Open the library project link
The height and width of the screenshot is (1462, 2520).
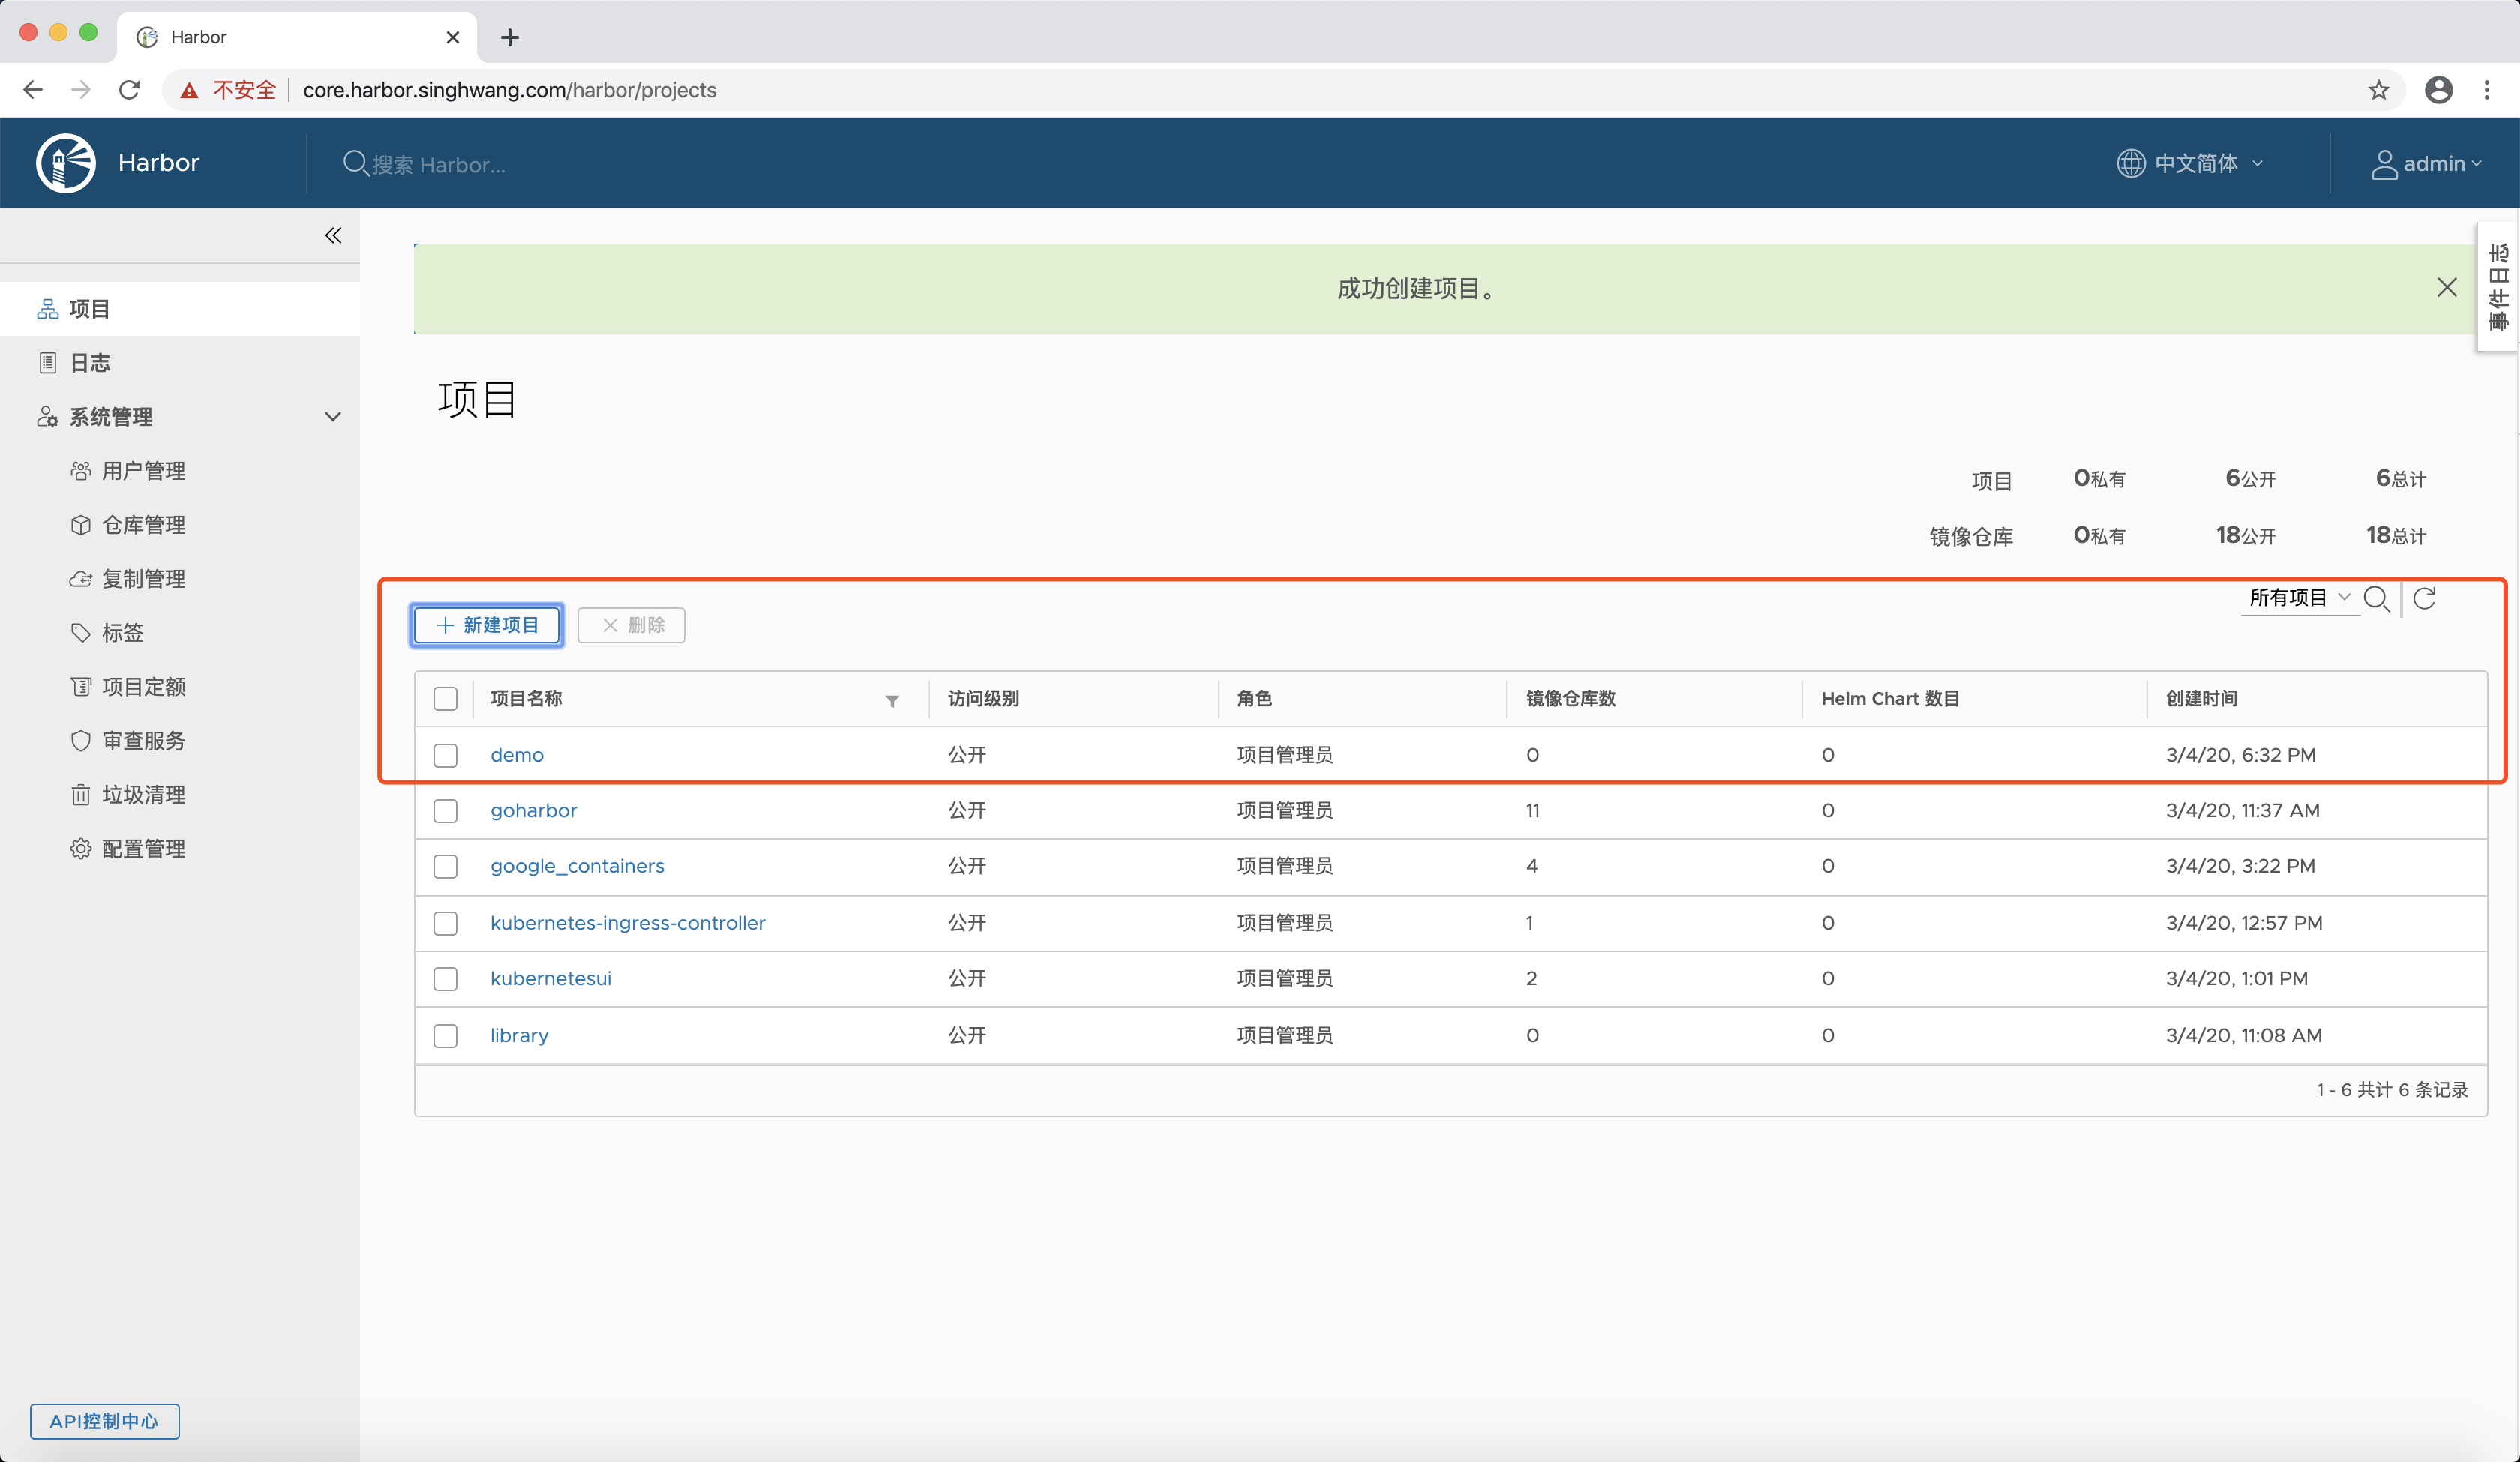519,1035
